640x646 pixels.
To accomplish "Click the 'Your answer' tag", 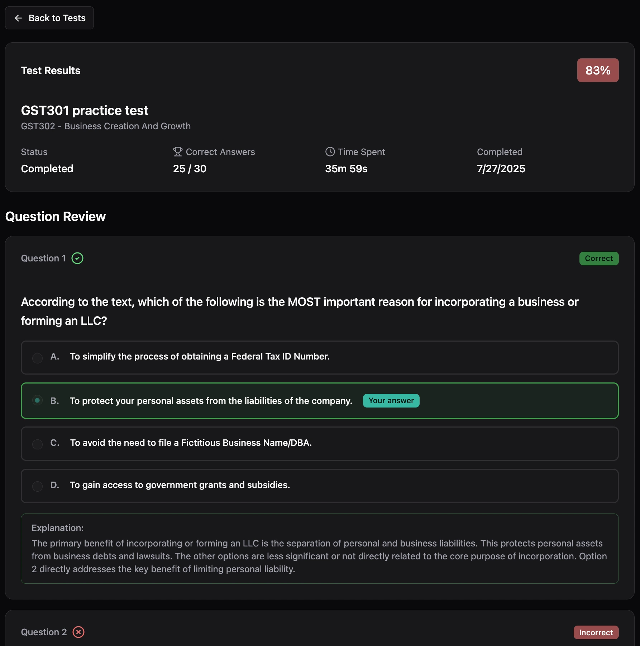I will coord(391,401).
